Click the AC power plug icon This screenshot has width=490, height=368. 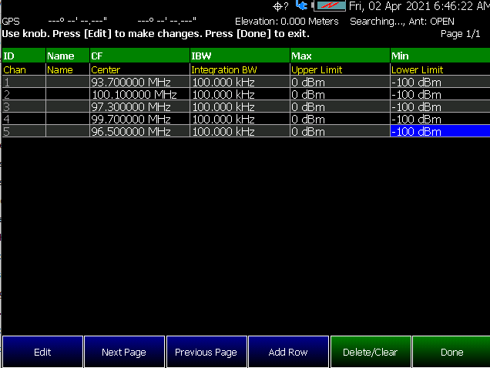[301, 5]
